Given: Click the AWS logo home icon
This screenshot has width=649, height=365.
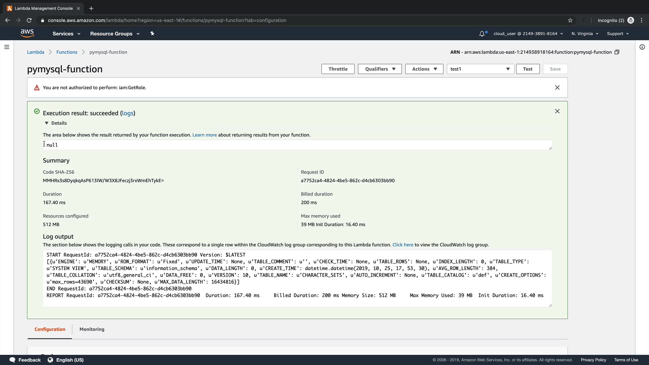Looking at the screenshot, I should click(27, 33).
